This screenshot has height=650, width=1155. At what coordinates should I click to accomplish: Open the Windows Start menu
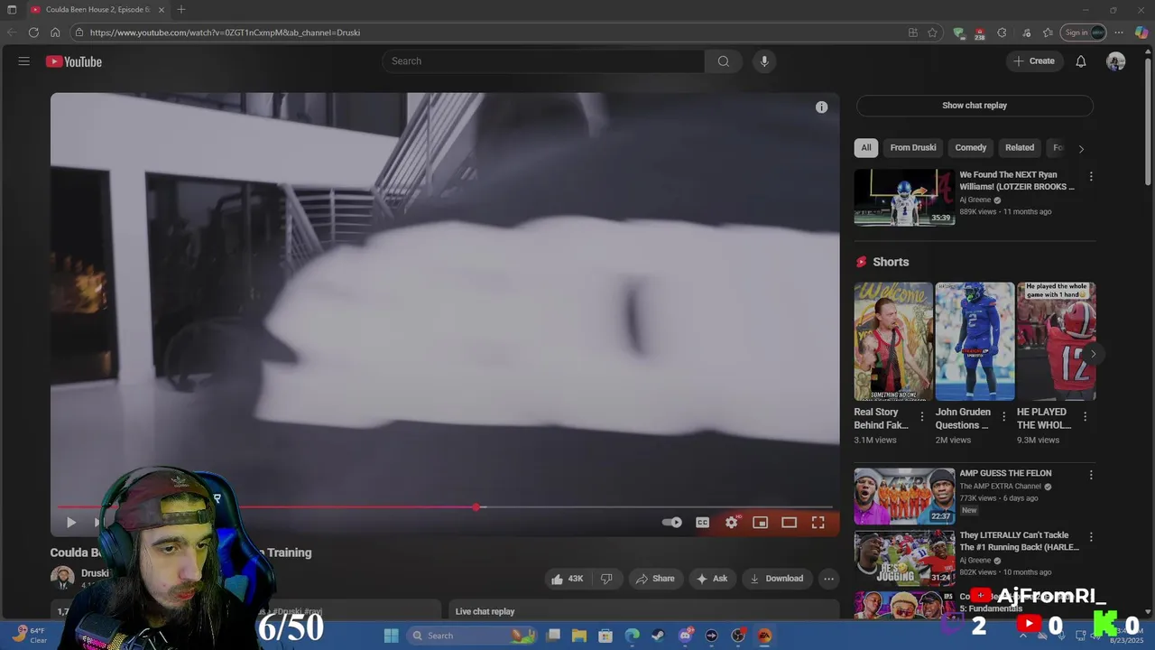(x=391, y=636)
